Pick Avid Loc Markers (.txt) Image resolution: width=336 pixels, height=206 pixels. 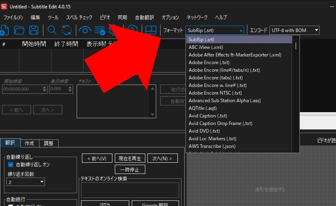point(239,139)
